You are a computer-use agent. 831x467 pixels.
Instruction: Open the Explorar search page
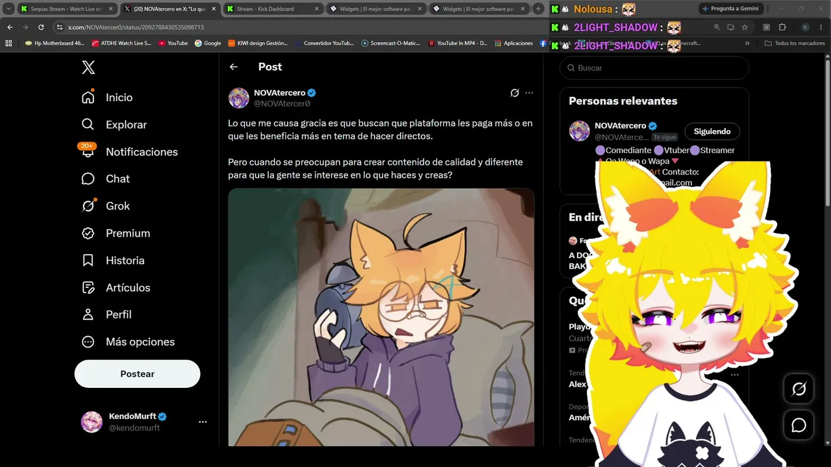114,125
